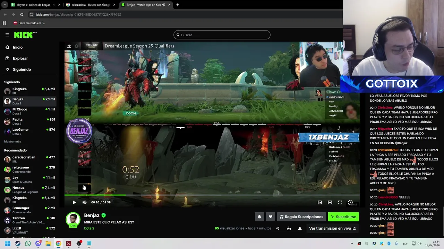
Task: Enter fullscreen in the video player
Action: [x=340, y=202]
